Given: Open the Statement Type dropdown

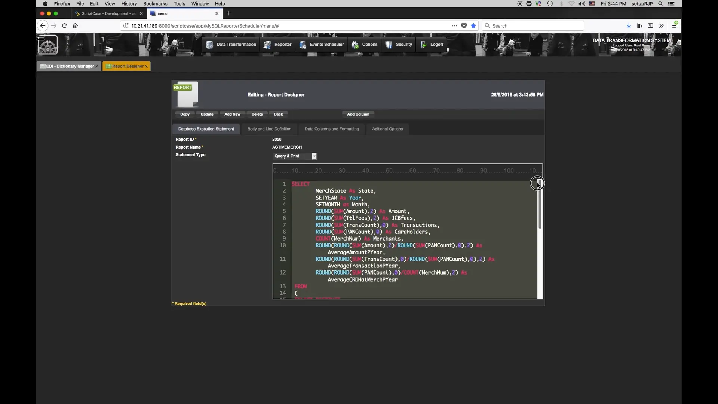Looking at the screenshot, I should tap(314, 156).
